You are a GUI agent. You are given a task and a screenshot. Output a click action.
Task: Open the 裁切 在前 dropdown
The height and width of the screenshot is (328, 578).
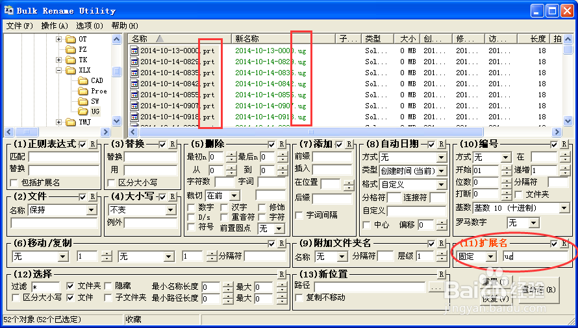coord(235,195)
